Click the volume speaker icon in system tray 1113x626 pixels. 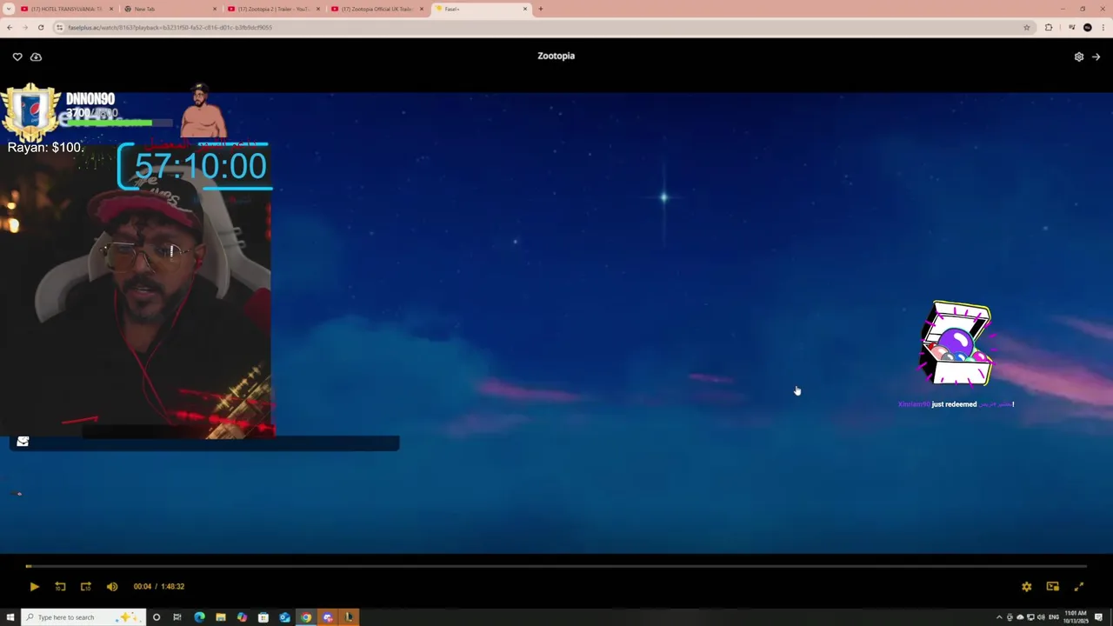click(1041, 617)
